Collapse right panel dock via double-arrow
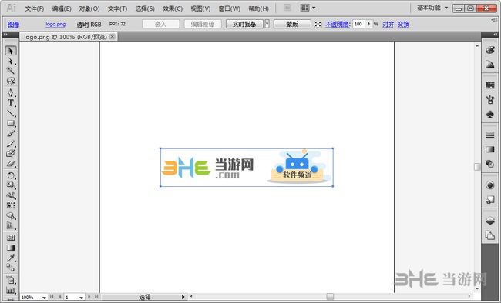The image size is (501, 303). [x=496, y=34]
